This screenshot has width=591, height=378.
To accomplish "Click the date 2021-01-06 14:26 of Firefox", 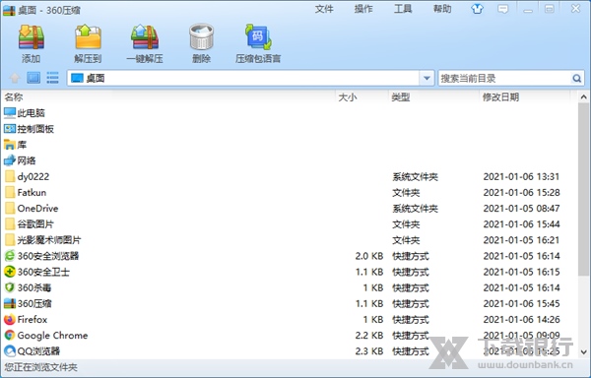I will point(521,319).
